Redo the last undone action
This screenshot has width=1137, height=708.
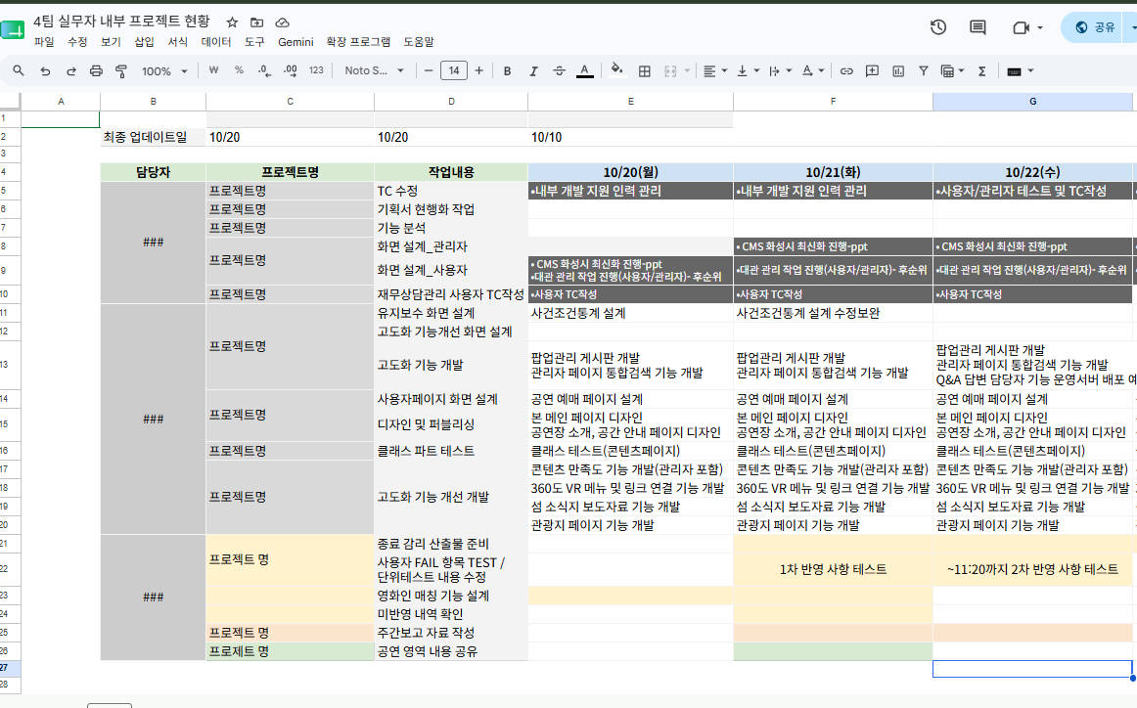tap(71, 71)
